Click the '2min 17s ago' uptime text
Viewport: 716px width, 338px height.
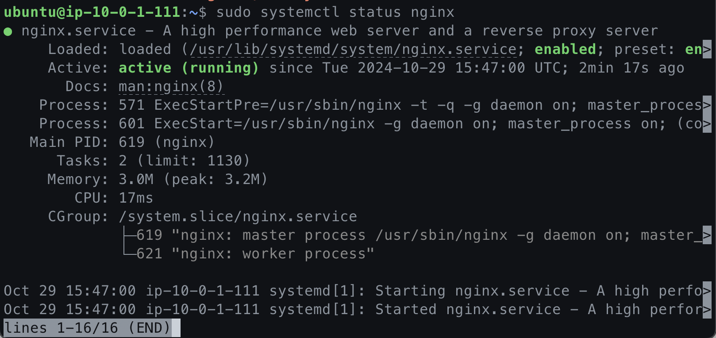[631, 68]
